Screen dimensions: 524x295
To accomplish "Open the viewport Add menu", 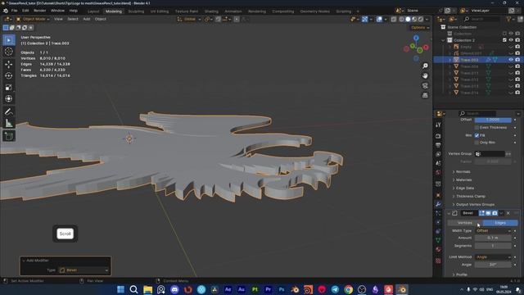I will coord(87,19).
